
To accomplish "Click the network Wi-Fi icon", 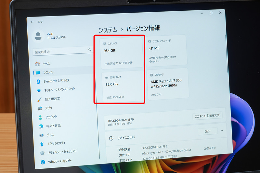I will (x=39, y=91).
